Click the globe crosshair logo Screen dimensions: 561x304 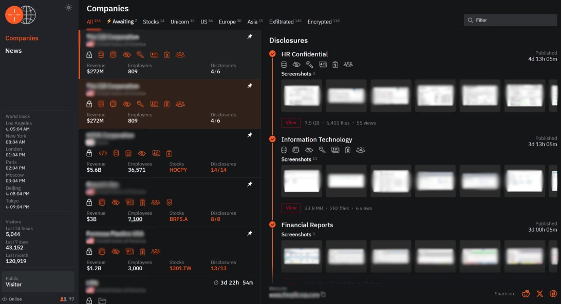click(21, 15)
